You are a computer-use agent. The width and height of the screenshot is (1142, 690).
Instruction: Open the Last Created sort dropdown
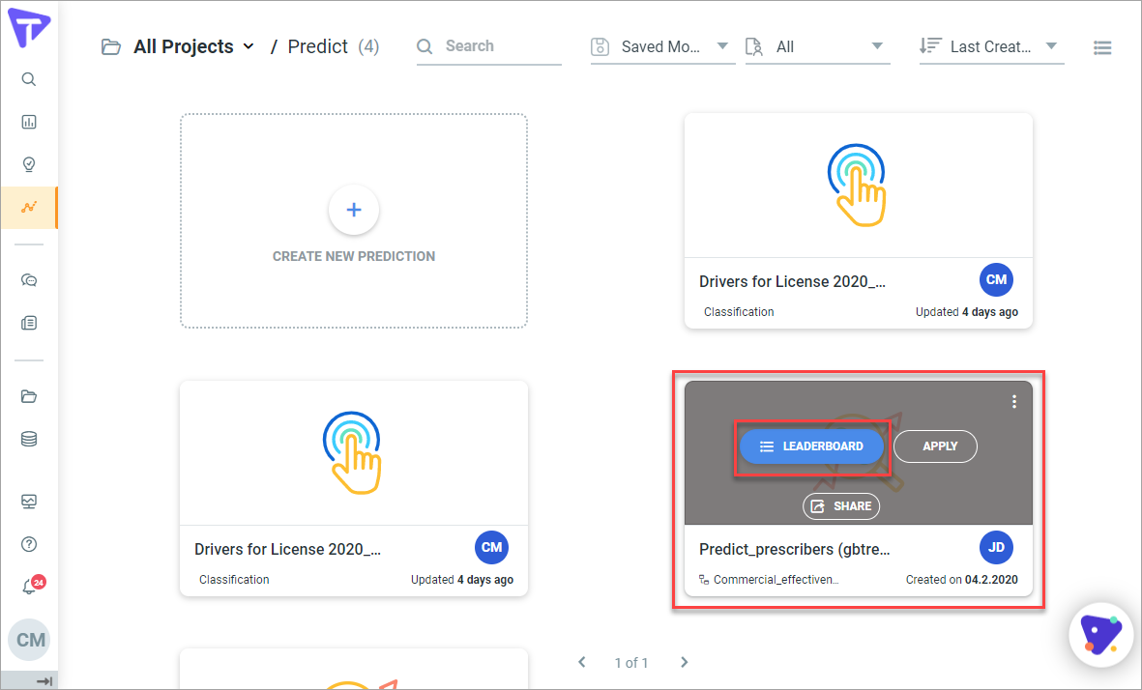tap(991, 46)
